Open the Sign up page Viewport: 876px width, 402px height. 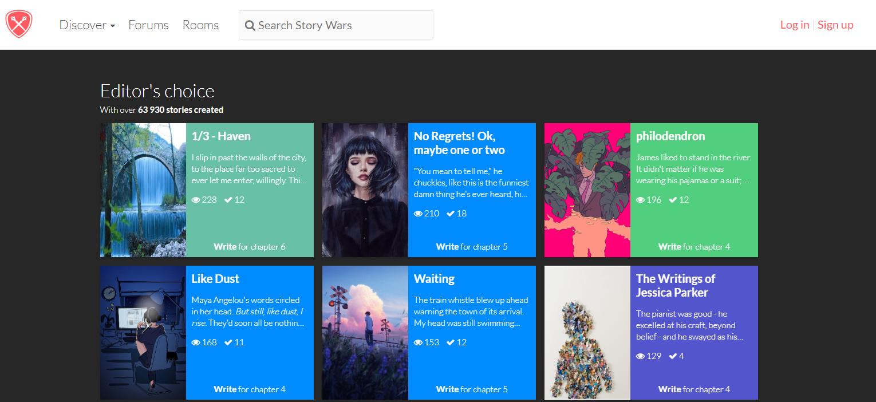(835, 25)
